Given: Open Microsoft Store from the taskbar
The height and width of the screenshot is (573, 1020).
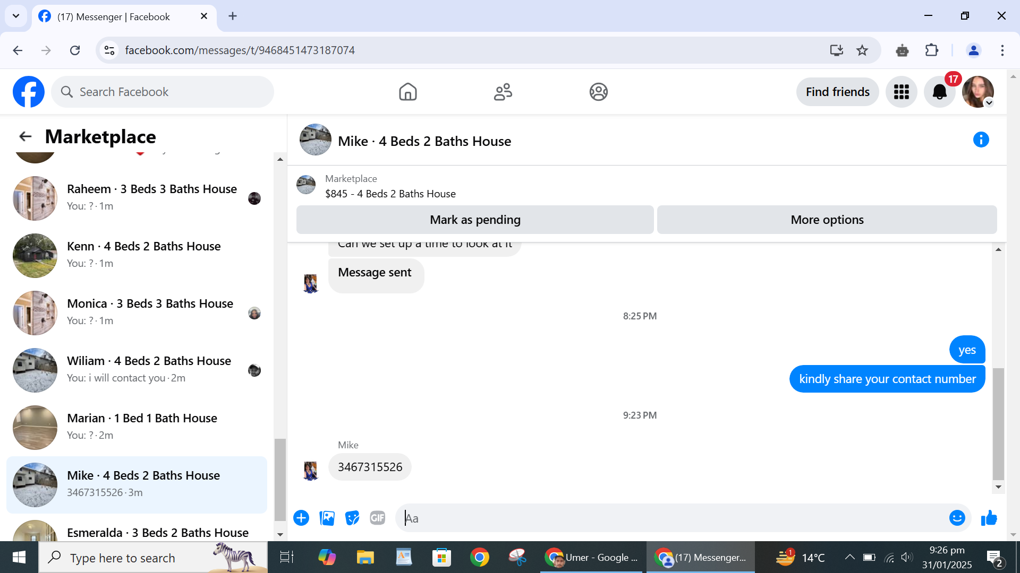Looking at the screenshot, I should point(441,557).
